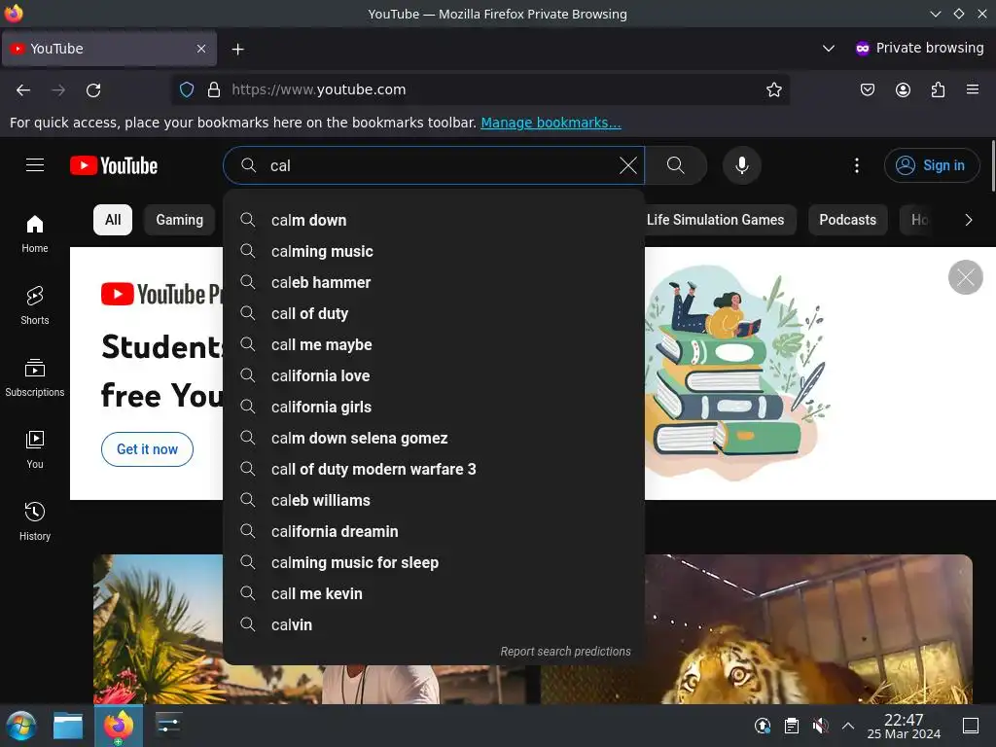View site security padlock info
This screenshot has width=996, height=747.
pos(214,89)
